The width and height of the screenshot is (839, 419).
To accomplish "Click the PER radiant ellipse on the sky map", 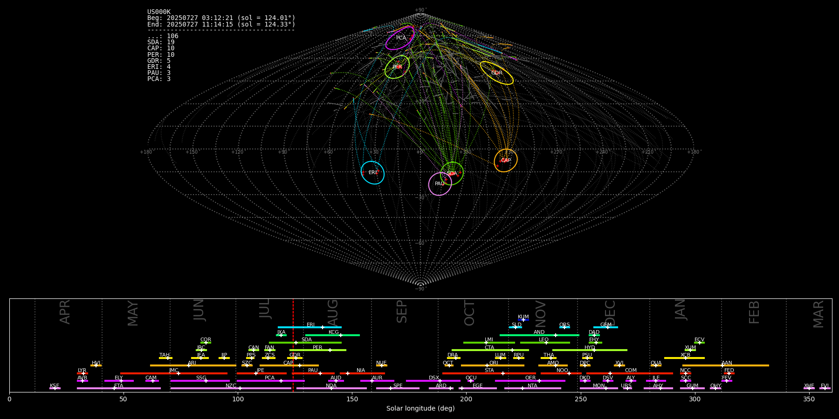I will click(397, 67).
